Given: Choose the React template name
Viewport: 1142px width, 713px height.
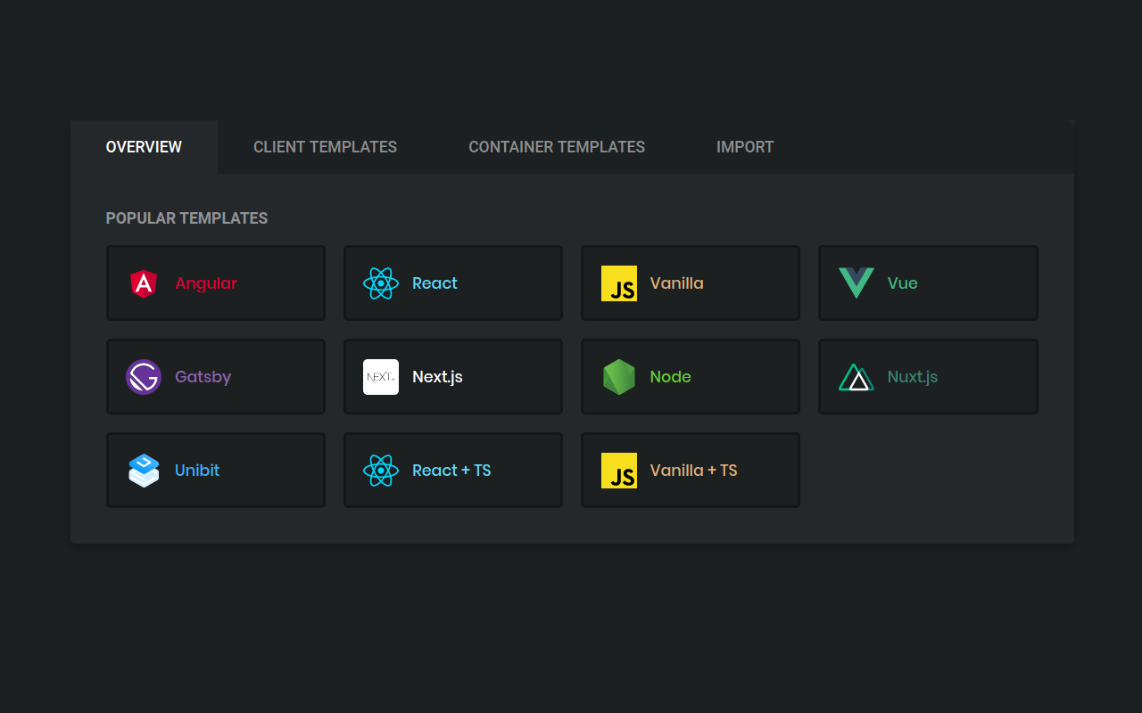Looking at the screenshot, I should 434,283.
